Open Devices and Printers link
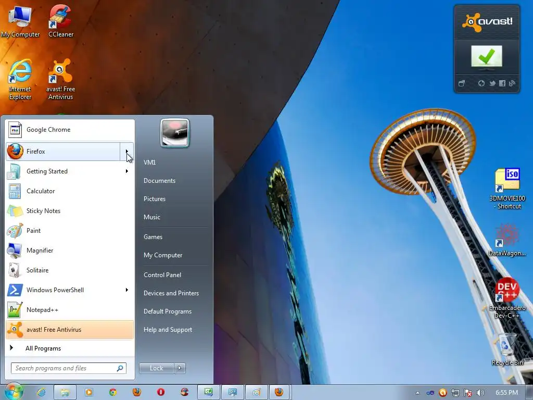Screen dimensions: 533x400 point(171,293)
